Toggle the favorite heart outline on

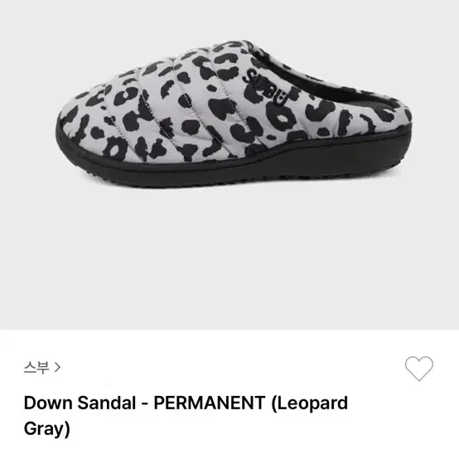[x=419, y=368]
